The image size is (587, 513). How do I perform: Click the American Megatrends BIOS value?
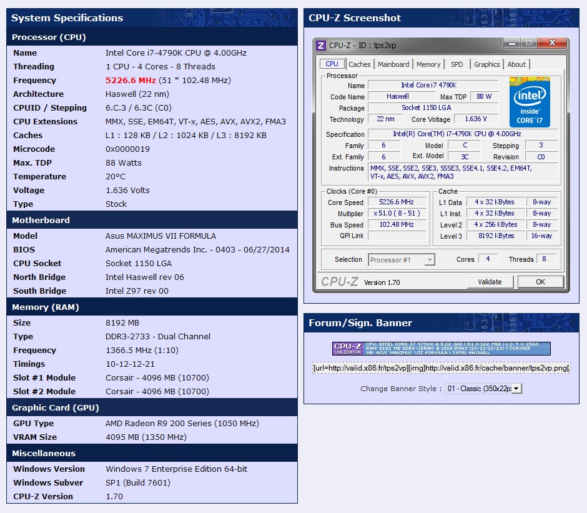click(197, 249)
